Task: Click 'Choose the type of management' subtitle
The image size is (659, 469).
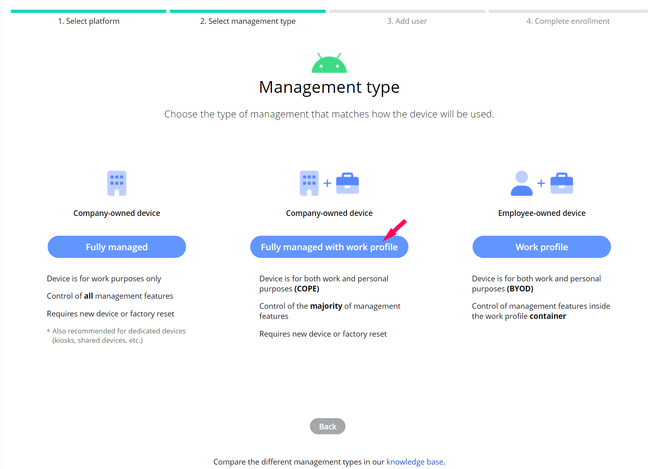Action: point(329,114)
